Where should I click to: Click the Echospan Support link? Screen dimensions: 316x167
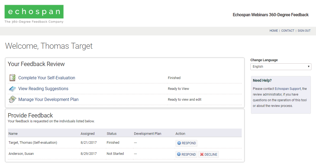[x=288, y=89]
